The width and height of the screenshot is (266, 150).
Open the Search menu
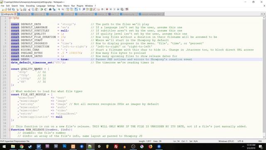point(15,6)
